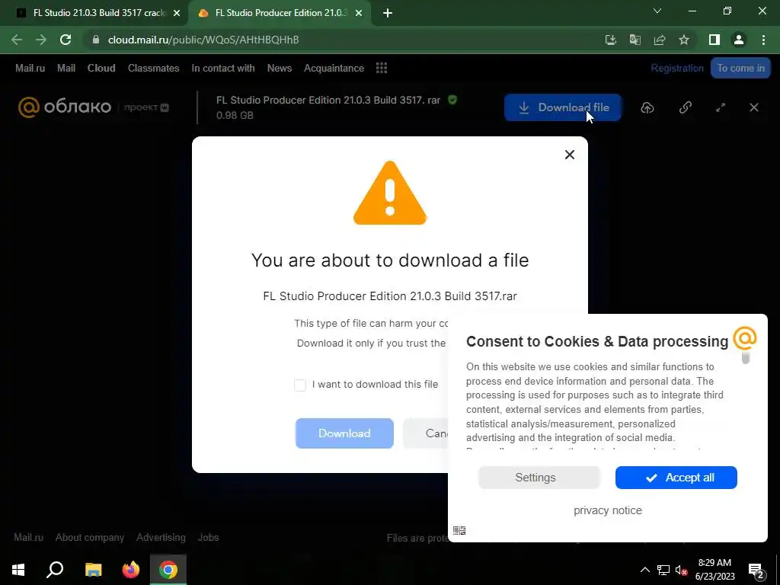Click the To come in button
Image resolution: width=780 pixels, height=585 pixels.
pos(740,68)
